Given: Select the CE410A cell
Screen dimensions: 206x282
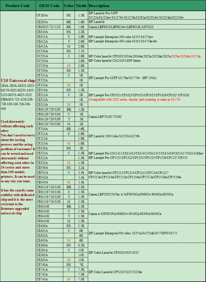Looking at the screenshot, I should (49, 32).
